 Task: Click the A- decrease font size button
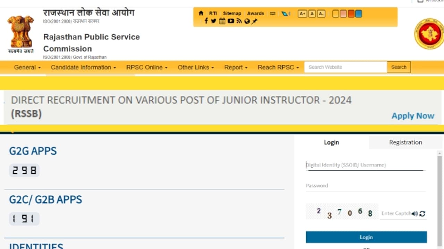pyautogui.click(x=321, y=14)
